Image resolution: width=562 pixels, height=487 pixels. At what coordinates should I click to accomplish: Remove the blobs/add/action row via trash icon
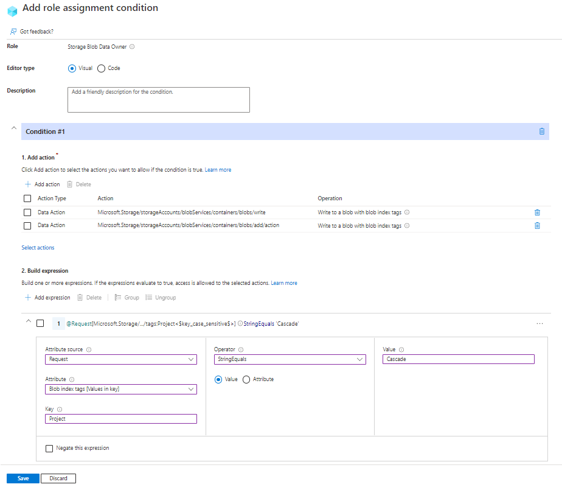pos(537,225)
